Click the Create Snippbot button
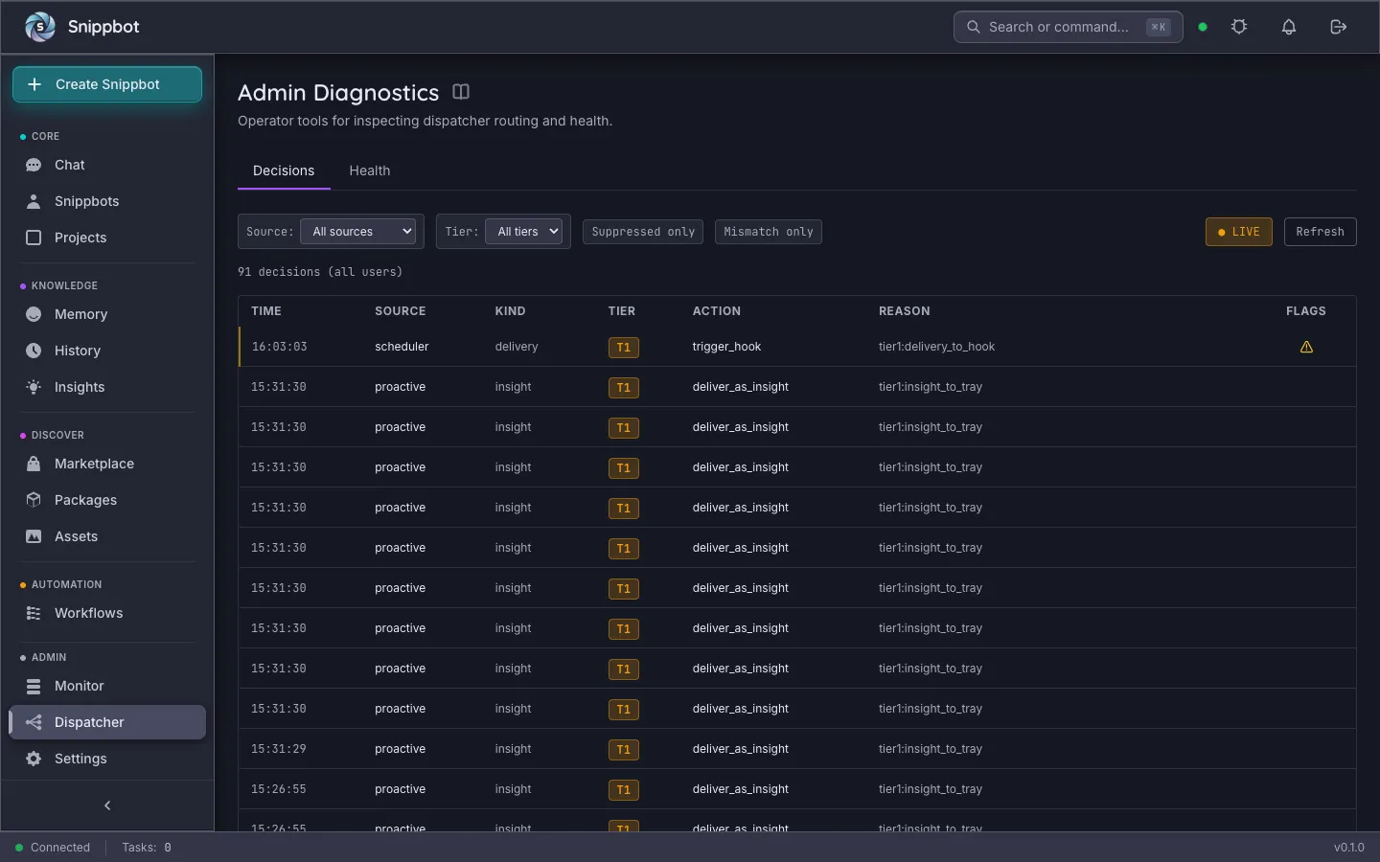The height and width of the screenshot is (862, 1380). (107, 84)
